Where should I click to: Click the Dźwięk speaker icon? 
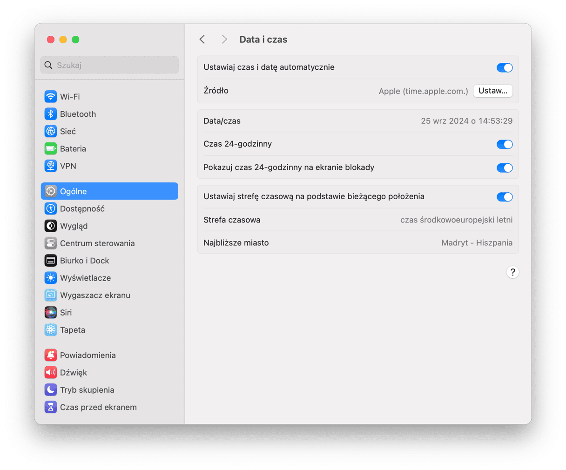point(51,373)
